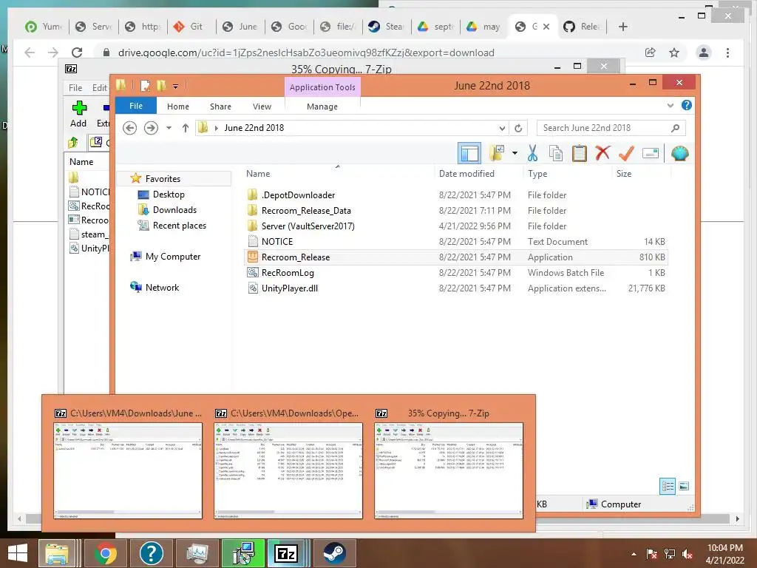Open folder options dropdown arrow in toolbar

tap(515, 154)
